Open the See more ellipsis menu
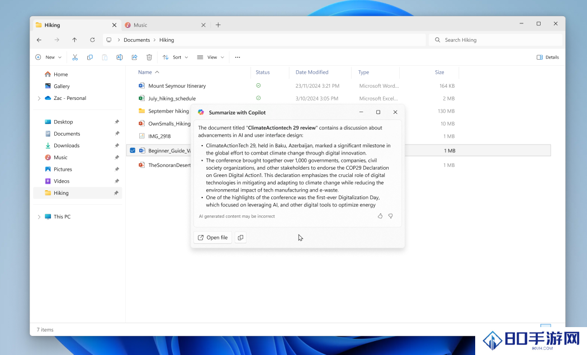Viewport: 587px width, 355px height. [x=238, y=57]
